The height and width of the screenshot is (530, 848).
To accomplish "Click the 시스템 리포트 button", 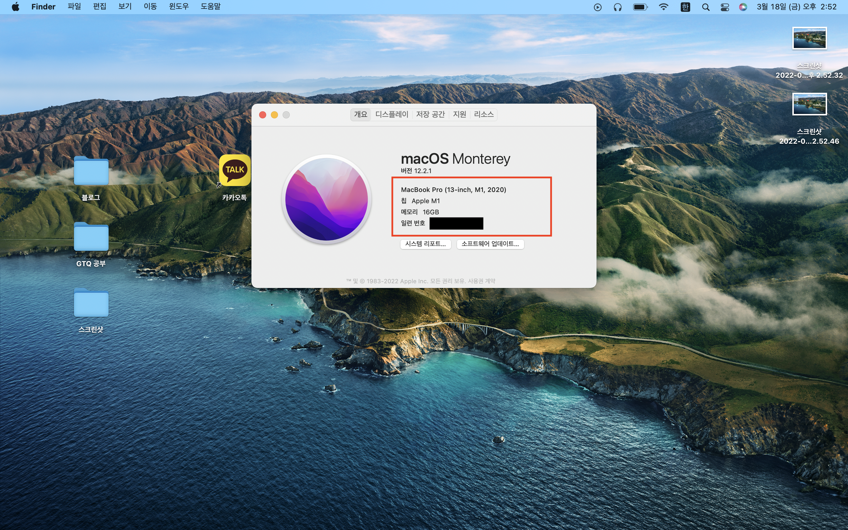I will [x=425, y=244].
